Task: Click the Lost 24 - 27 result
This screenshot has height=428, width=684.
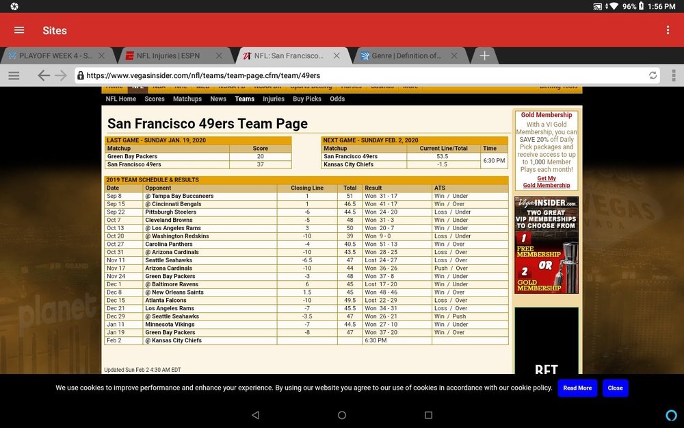Action: pos(381,260)
